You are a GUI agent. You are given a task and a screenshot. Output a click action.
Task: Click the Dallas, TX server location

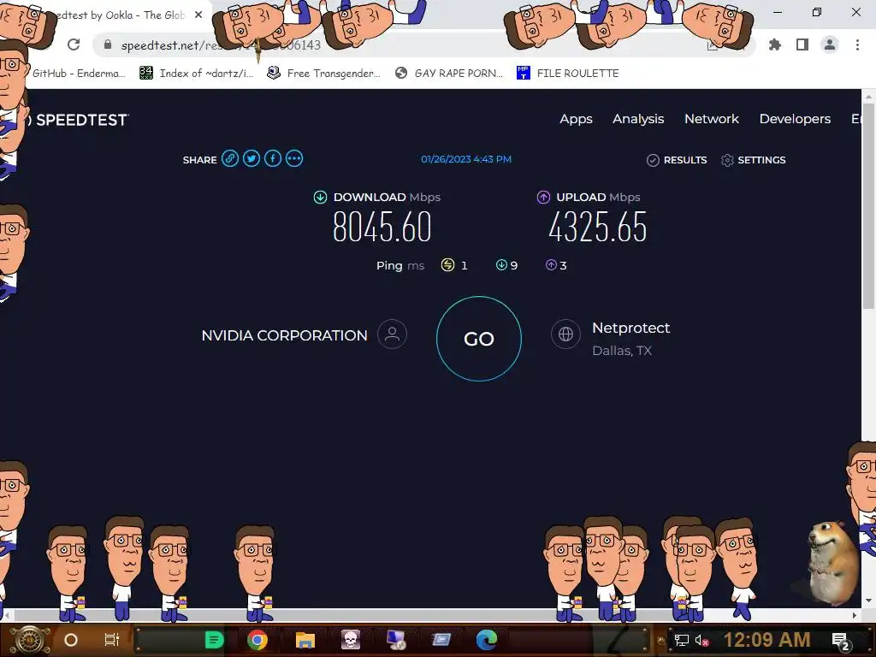(622, 351)
